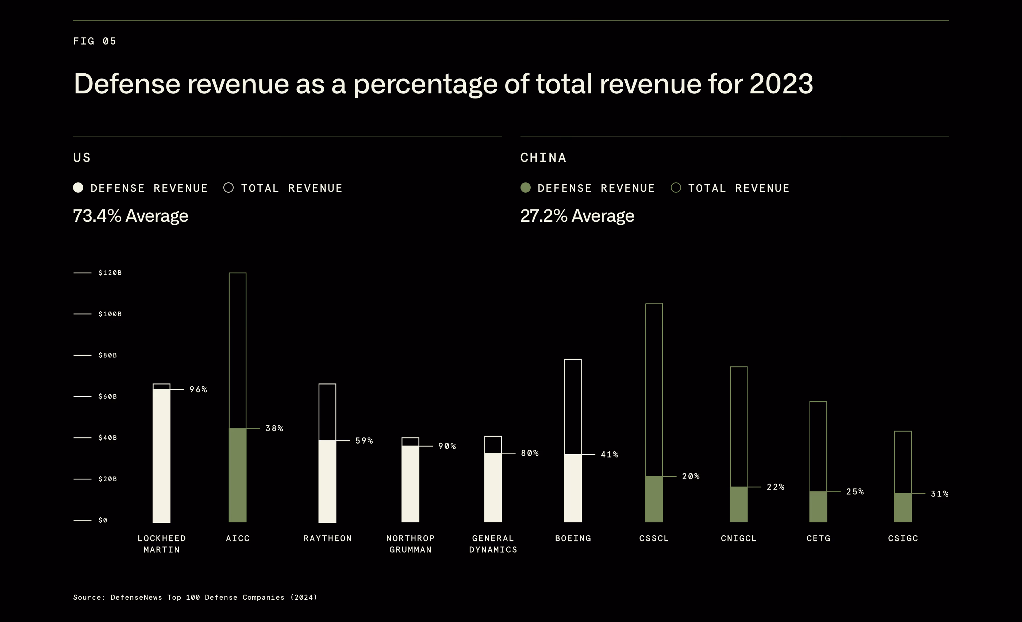Click the DefenseNews source citation
Image resolution: width=1022 pixels, height=622 pixels.
[195, 597]
